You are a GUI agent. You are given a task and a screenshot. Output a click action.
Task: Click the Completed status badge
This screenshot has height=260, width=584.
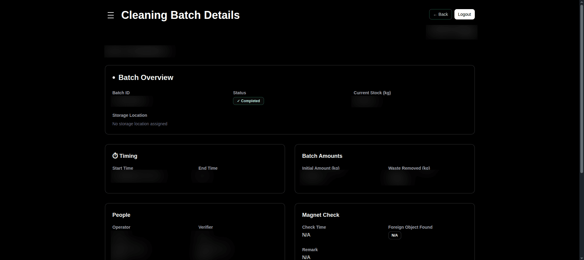(249, 101)
